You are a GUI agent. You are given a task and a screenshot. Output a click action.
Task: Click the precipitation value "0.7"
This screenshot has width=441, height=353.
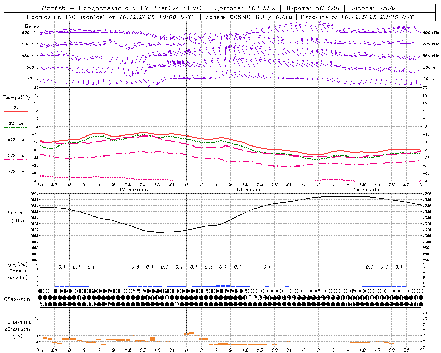223,267
